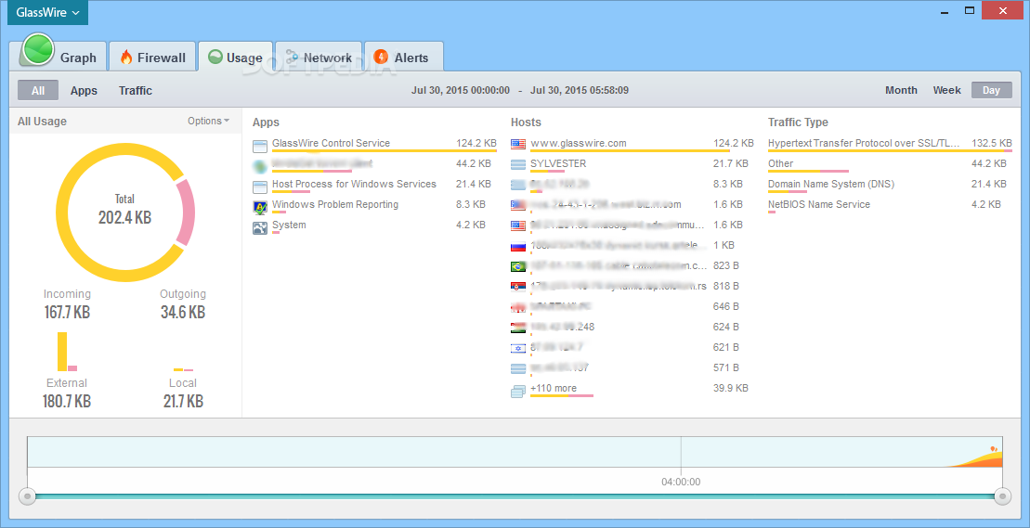
Task: Click the Outgoing 34.6 KB value
Action: coord(183,312)
